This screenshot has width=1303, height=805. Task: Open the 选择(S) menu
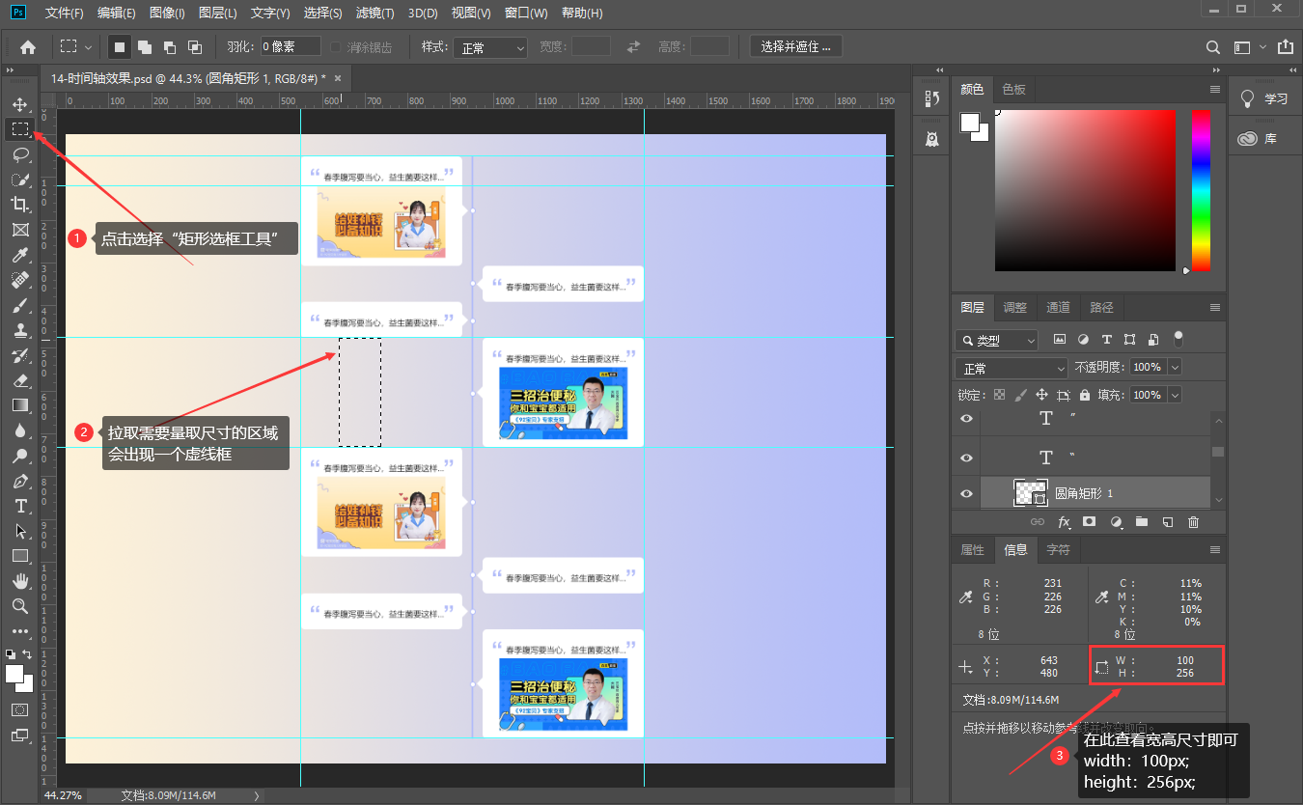pos(322,14)
